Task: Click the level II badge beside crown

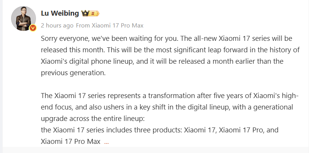Action: click(94, 14)
